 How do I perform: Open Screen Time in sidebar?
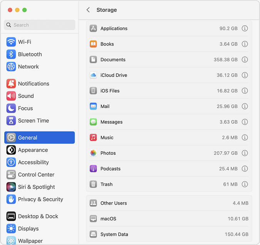33,121
